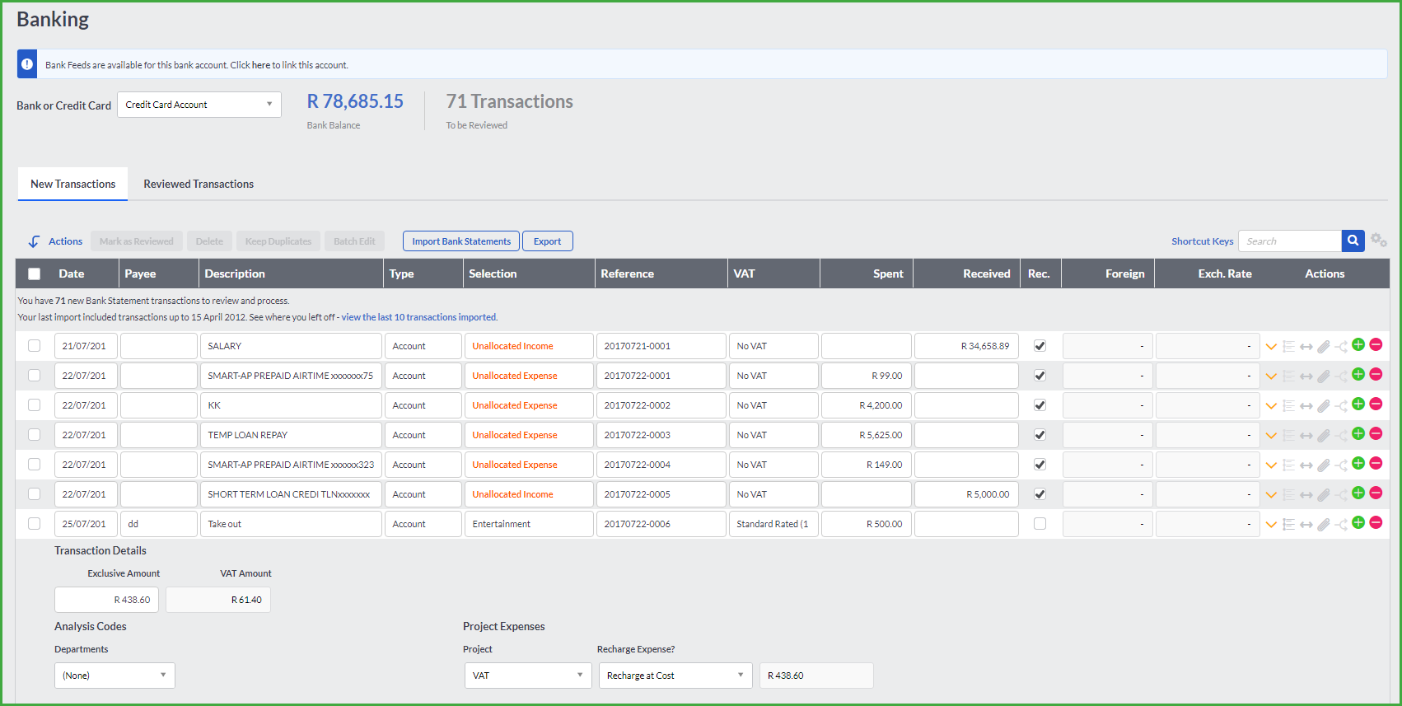Image resolution: width=1402 pixels, height=706 pixels.
Task: Open the grid settings gear icon
Action: click(1378, 241)
